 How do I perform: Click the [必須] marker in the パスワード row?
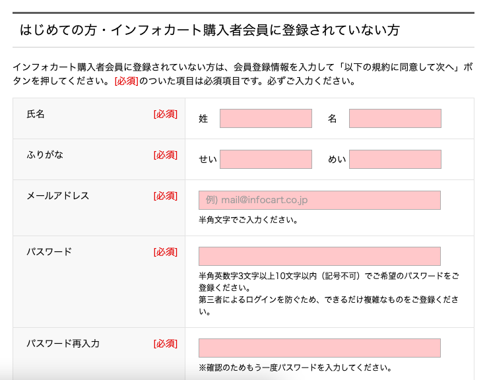(x=165, y=252)
